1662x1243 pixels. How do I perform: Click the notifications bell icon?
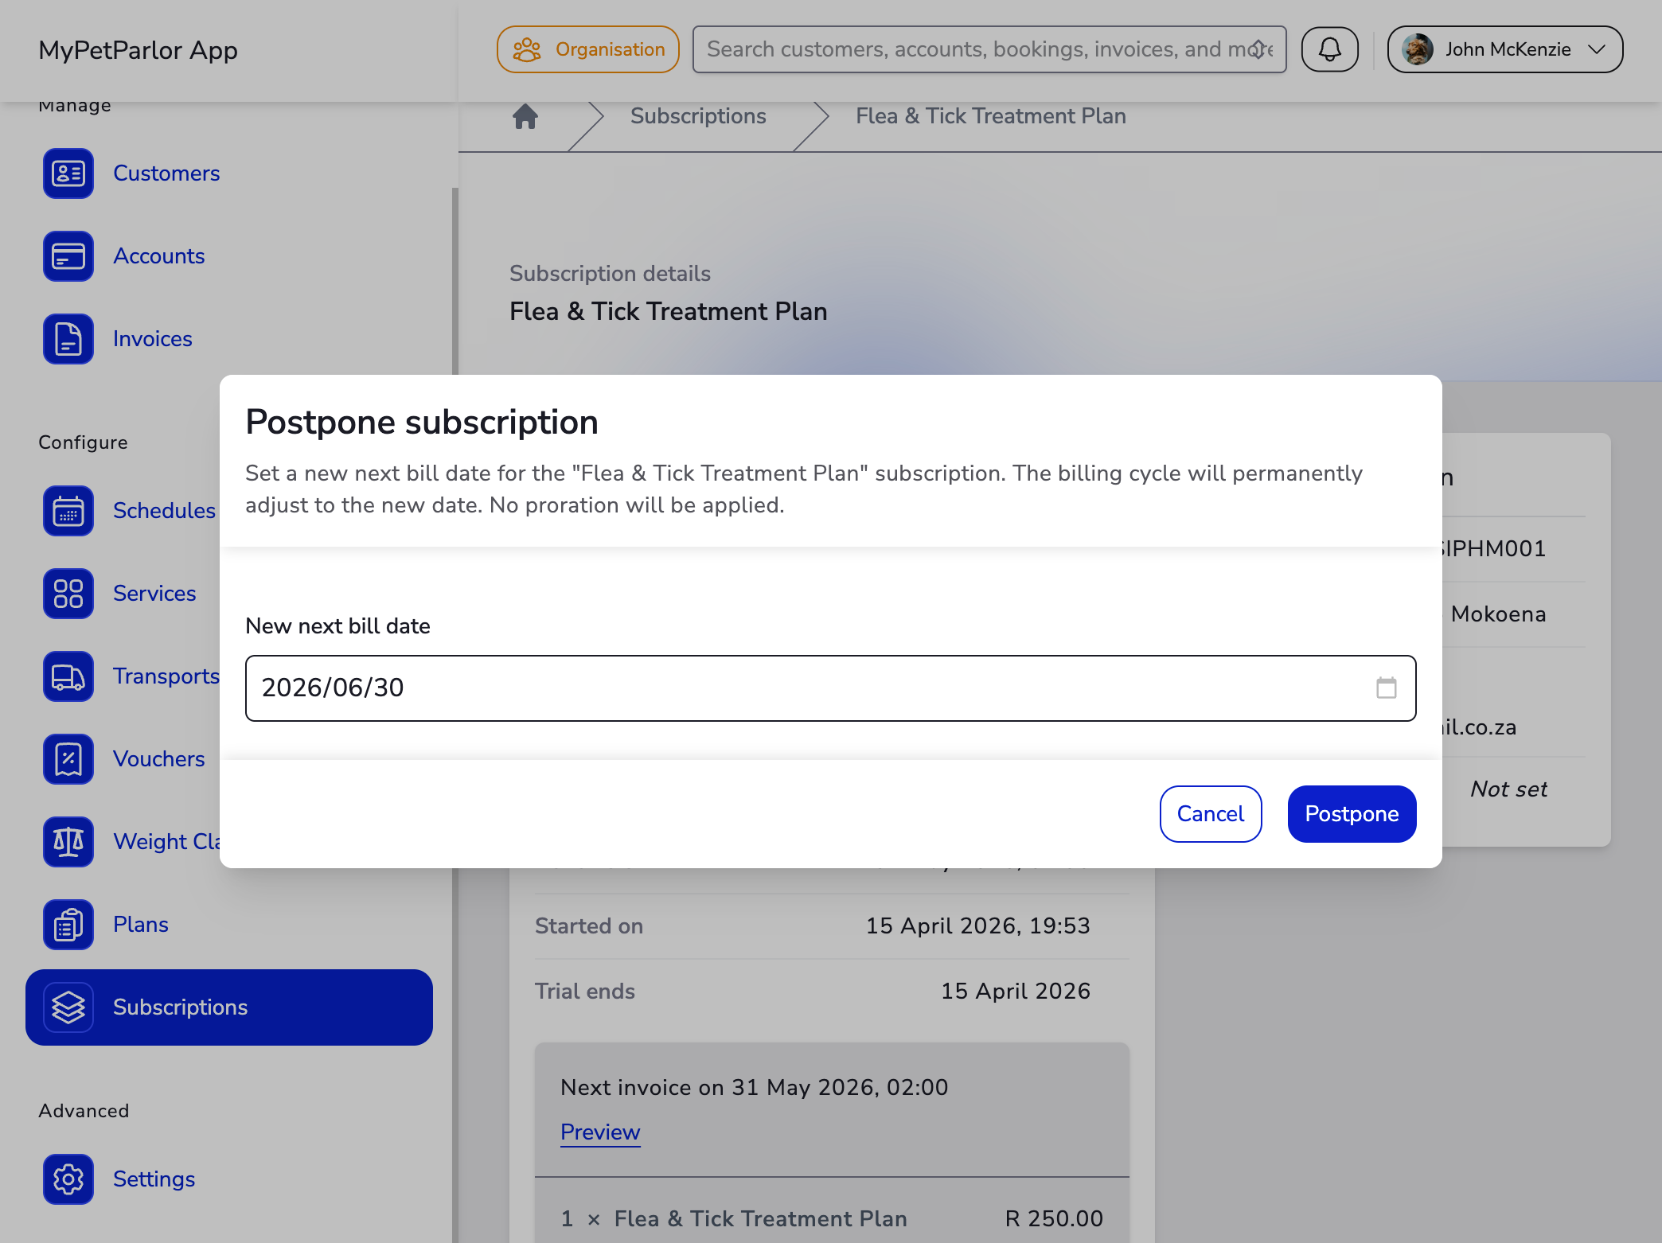pyautogui.click(x=1329, y=49)
